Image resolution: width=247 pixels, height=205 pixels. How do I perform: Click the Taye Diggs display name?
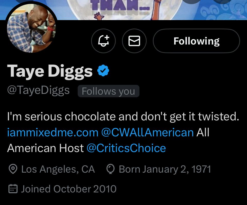[50, 71]
